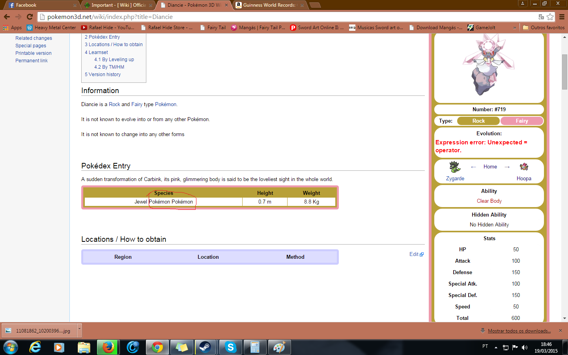Click the 0.7 m height cell
This screenshot has height=355, width=568.
click(x=265, y=202)
